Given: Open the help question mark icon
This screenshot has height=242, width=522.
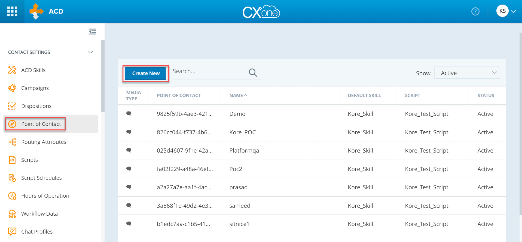Looking at the screenshot, I should (475, 11).
